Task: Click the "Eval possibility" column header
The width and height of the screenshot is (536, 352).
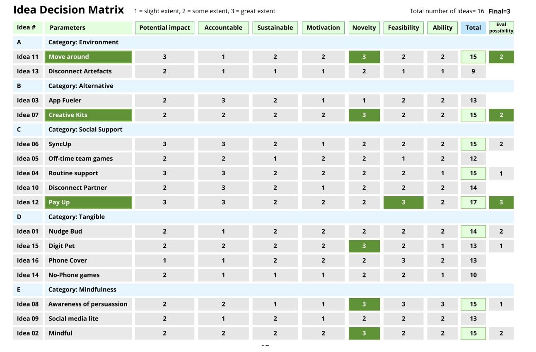Action: (501, 28)
